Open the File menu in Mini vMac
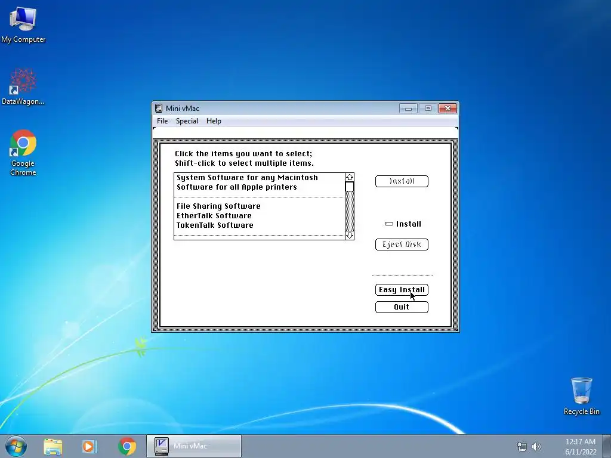 162,121
